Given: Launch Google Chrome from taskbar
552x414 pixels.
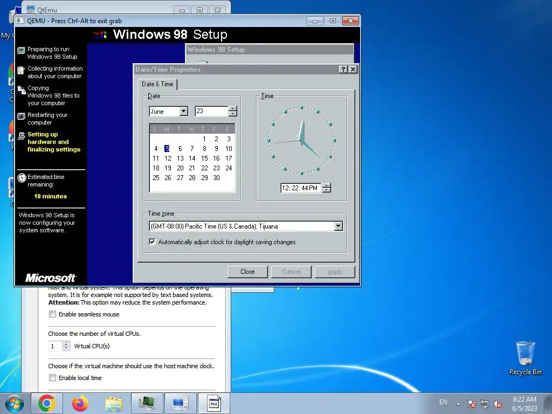Looking at the screenshot, I should click(47, 403).
